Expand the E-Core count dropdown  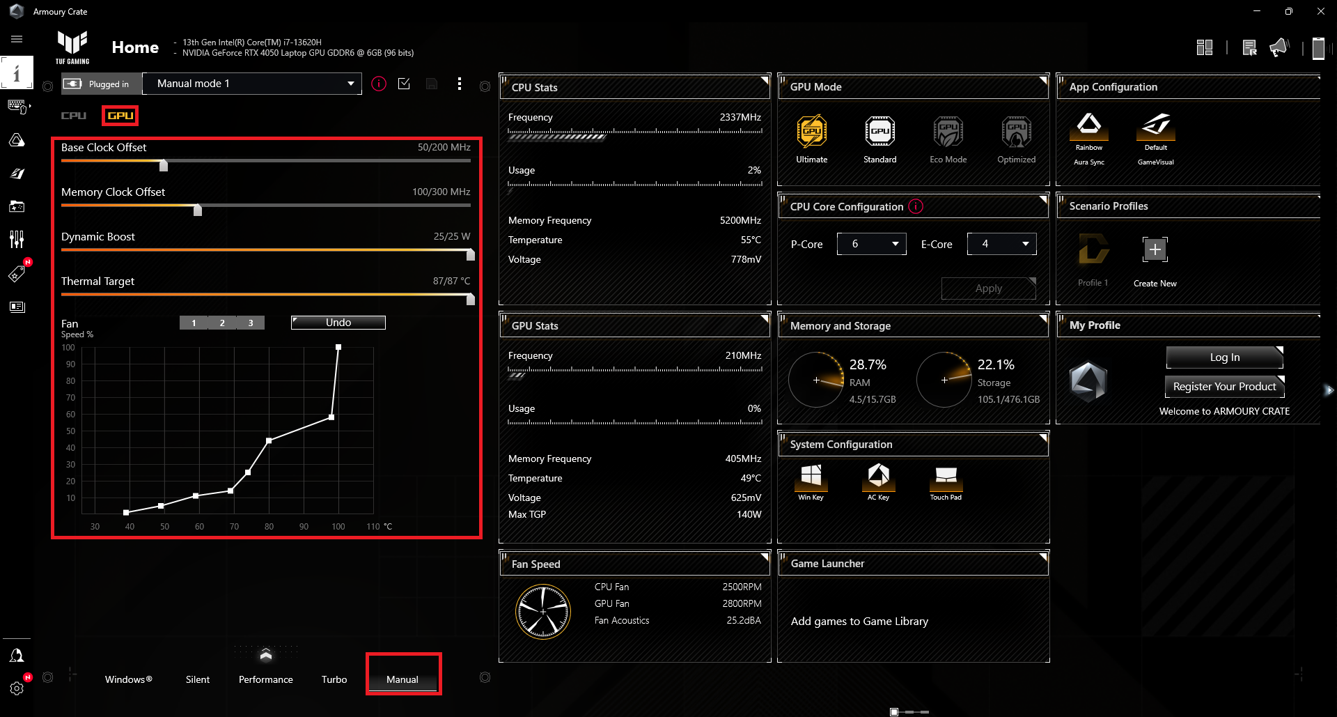point(1001,244)
